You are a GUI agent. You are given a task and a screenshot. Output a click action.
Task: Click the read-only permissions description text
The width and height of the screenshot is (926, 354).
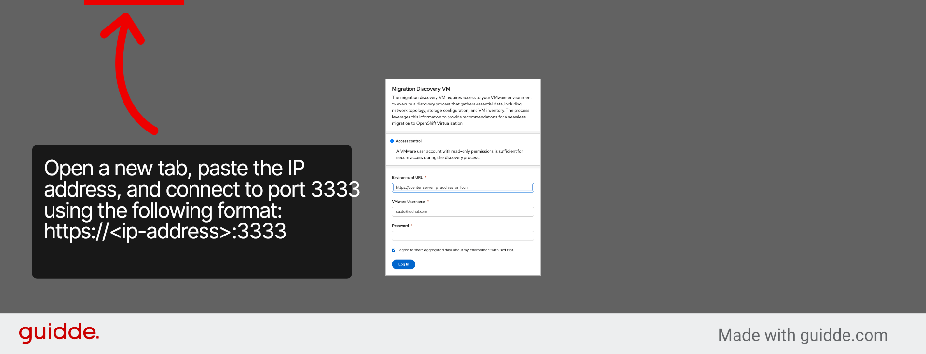point(460,155)
